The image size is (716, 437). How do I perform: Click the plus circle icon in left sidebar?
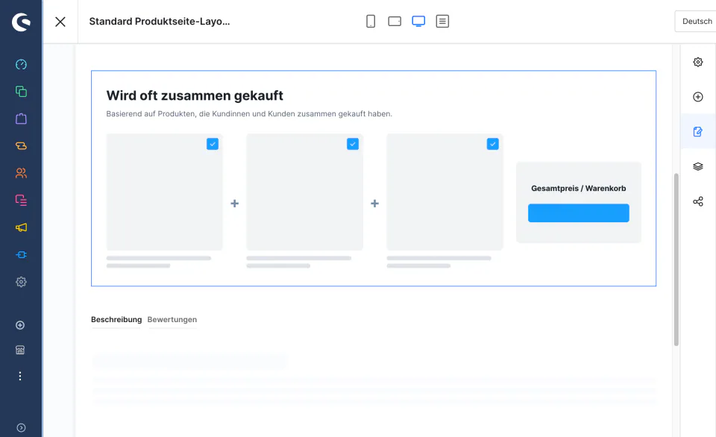click(20, 325)
